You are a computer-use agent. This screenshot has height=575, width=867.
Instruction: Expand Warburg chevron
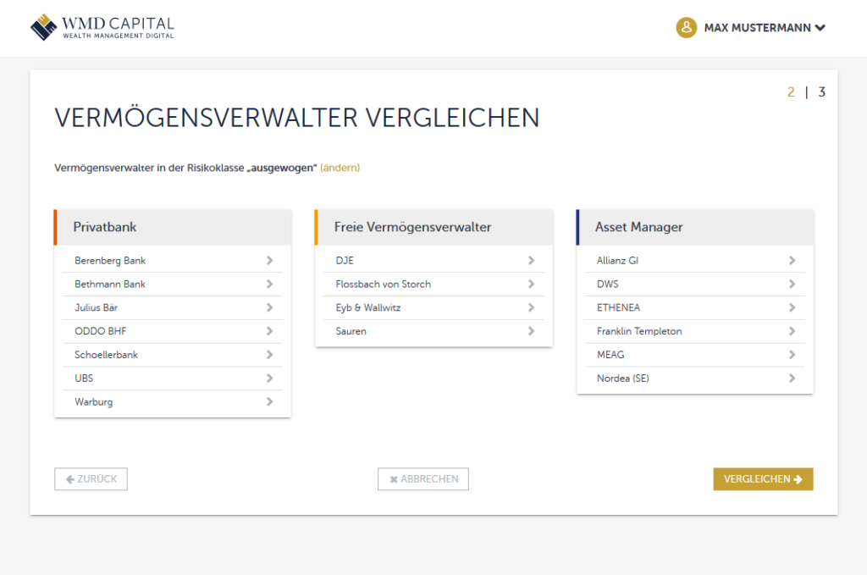click(269, 402)
